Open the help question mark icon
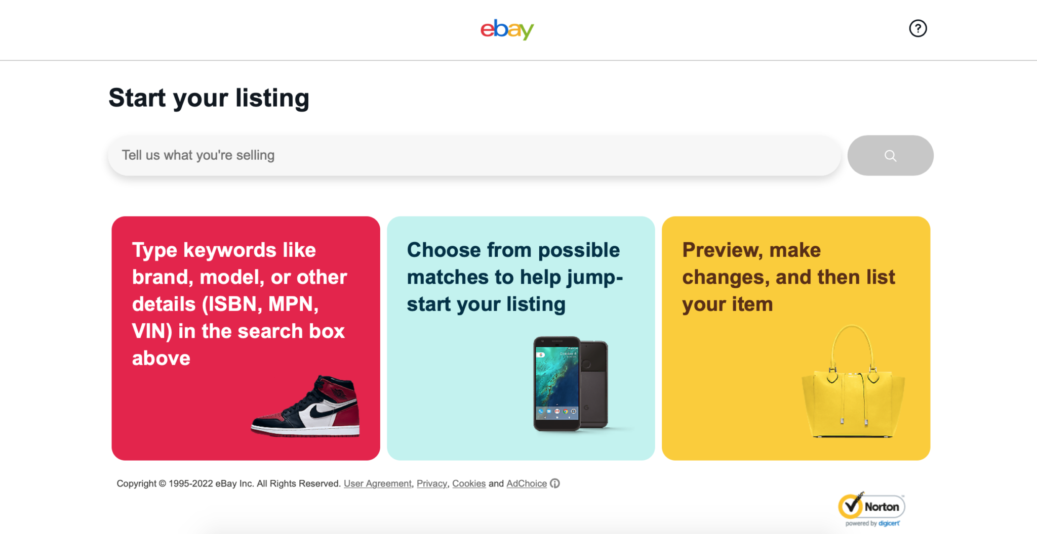Screen dimensions: 1037x534 pos(918,28)
